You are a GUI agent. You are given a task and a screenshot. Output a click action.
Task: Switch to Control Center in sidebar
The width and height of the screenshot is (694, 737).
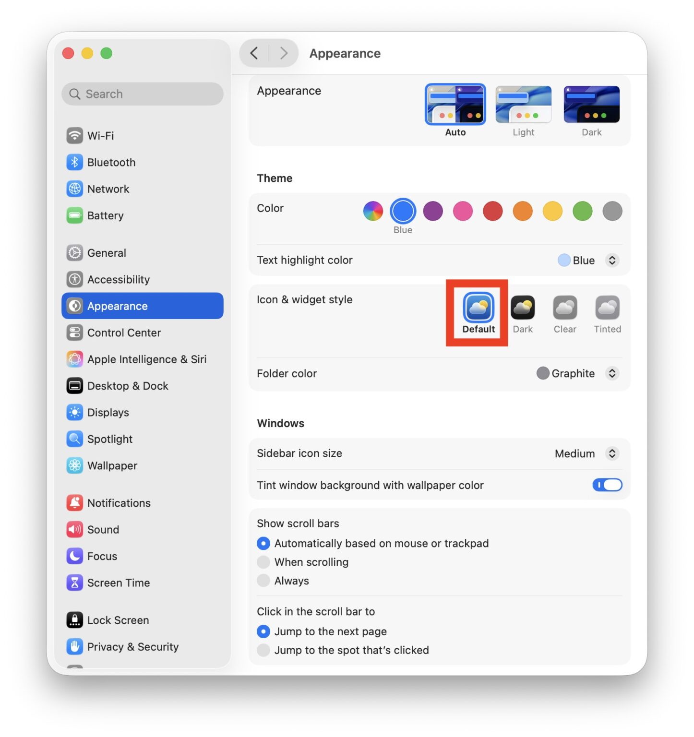[124, 333]
